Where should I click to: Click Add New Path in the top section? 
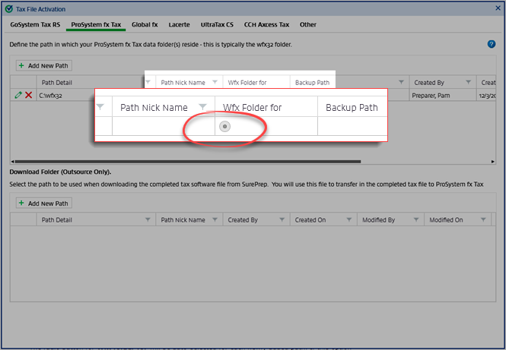pos(43,66)
